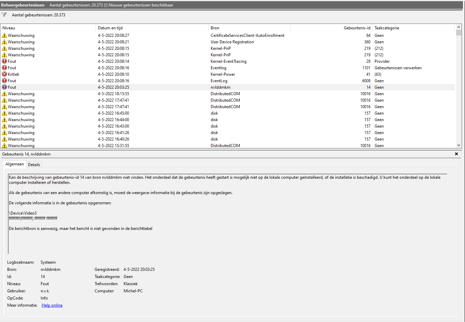Switch to the Details tab

(x=34, y=165)
